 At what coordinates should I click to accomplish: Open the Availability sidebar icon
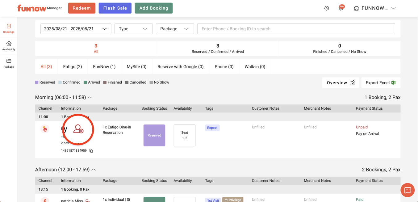point(9,46)
